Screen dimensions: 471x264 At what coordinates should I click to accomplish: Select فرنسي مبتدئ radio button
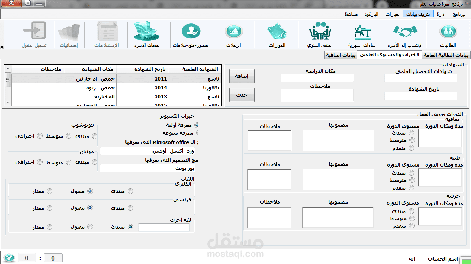tap(130, 208)
